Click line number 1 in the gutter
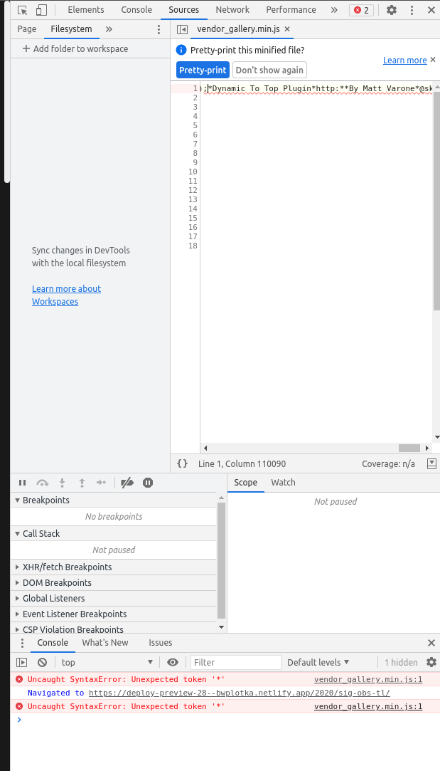The image size is (440, 771). tap(195, 88)
